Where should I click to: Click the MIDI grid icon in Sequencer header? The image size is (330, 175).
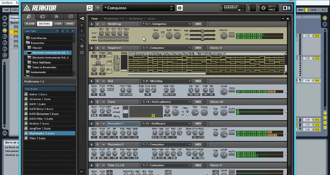[x=205, y=48]
